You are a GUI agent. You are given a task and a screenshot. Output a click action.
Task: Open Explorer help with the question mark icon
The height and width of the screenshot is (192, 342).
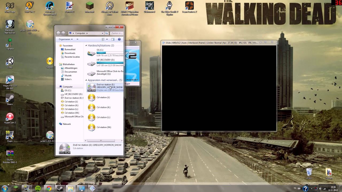pyautogui.click(x=119, y=39)
